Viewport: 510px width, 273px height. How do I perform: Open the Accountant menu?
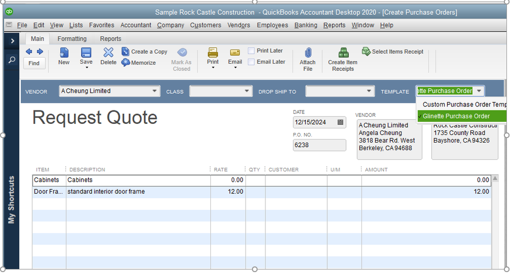tap(136, 25)
